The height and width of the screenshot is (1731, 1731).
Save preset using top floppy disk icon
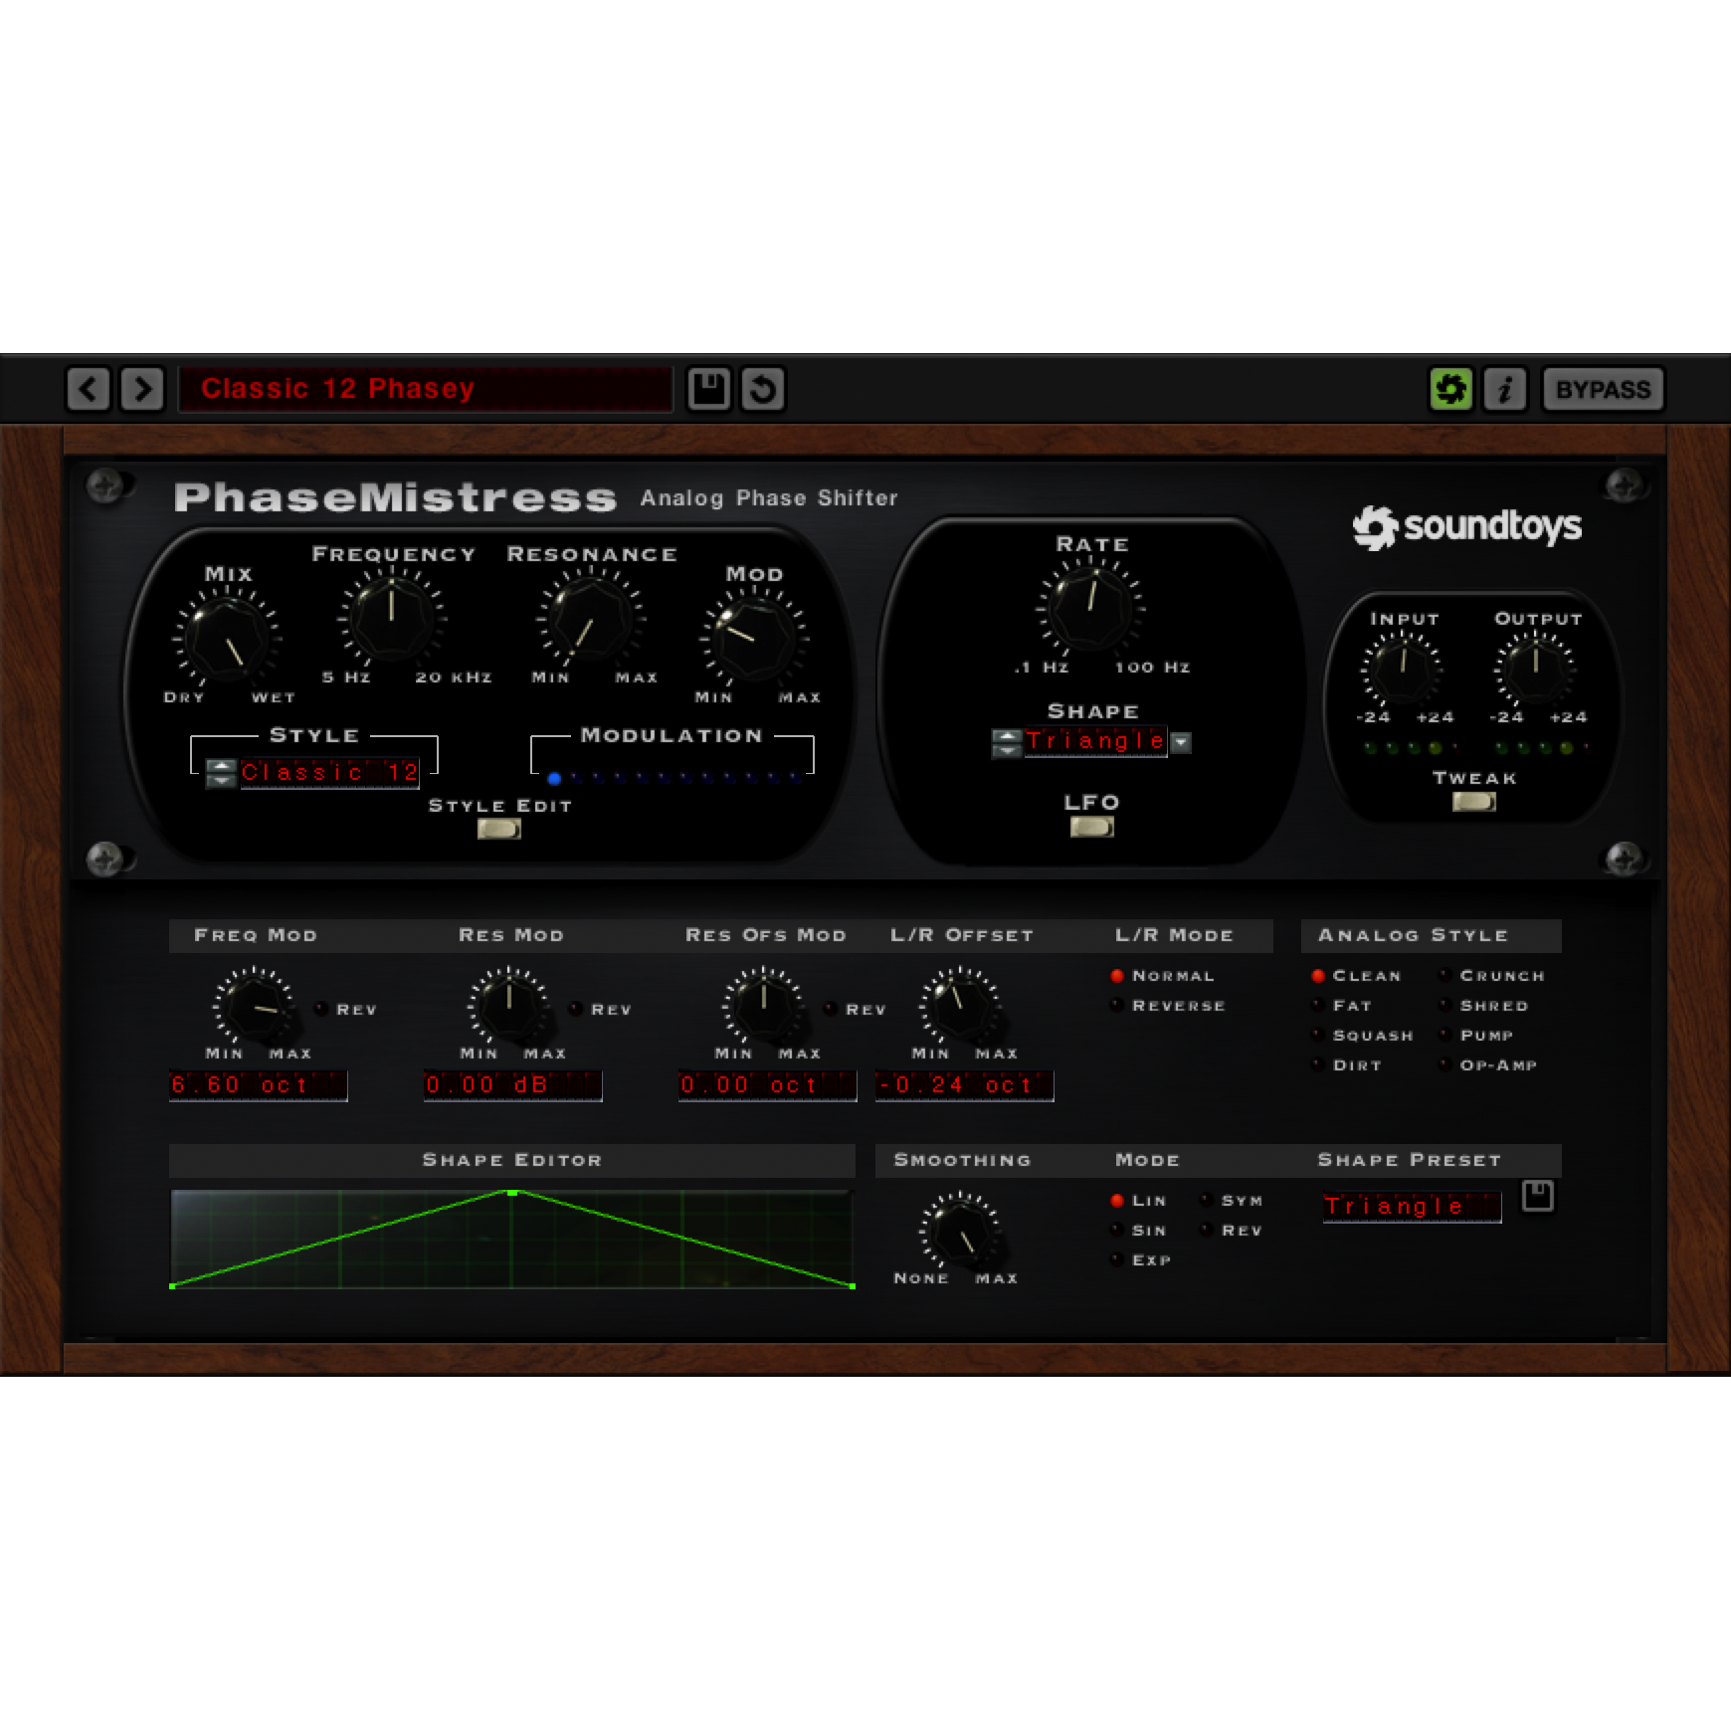[x=708, y=389]
